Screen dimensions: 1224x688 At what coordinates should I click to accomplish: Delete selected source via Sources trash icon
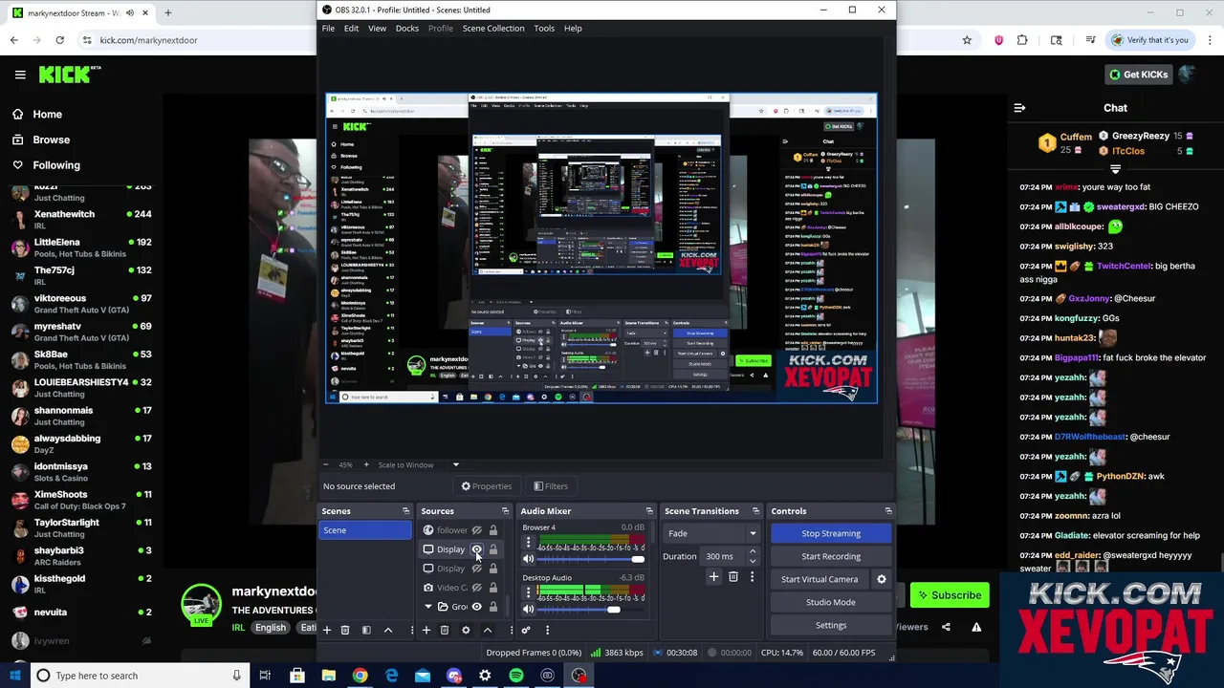point(445,630)
